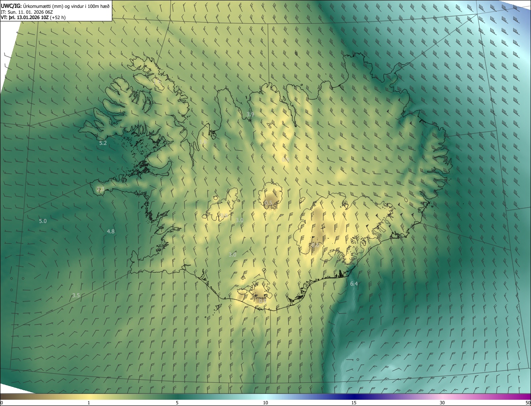Click the colorbar tick label 1
This screenshot has width=531, height=406.
(89, 403)
